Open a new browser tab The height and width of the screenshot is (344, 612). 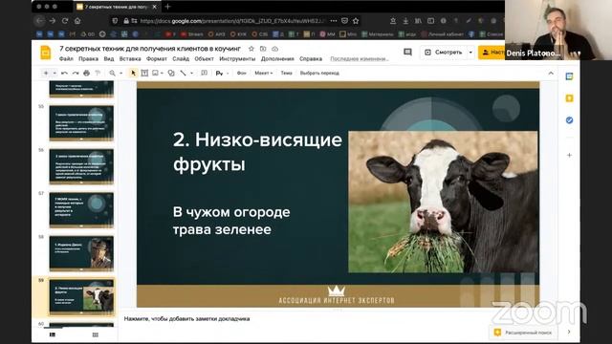click(x=168, y=7)
